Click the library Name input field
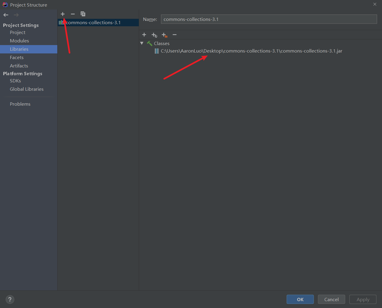This screenshot has width=382, height=308. click(x=269, y=19)
